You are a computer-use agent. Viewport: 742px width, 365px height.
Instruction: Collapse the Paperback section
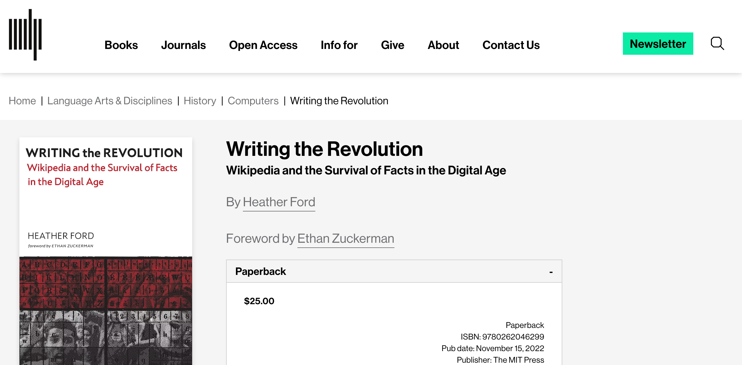261,271
